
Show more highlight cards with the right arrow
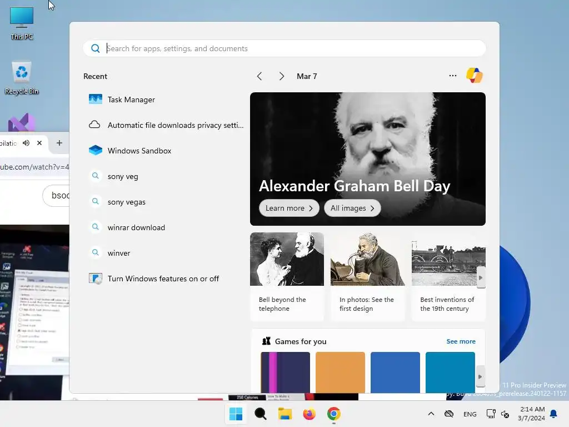click(x=481, y=277)
